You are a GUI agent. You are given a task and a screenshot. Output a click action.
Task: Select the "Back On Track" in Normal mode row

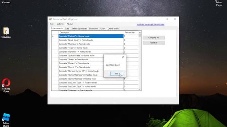(91, 87)
